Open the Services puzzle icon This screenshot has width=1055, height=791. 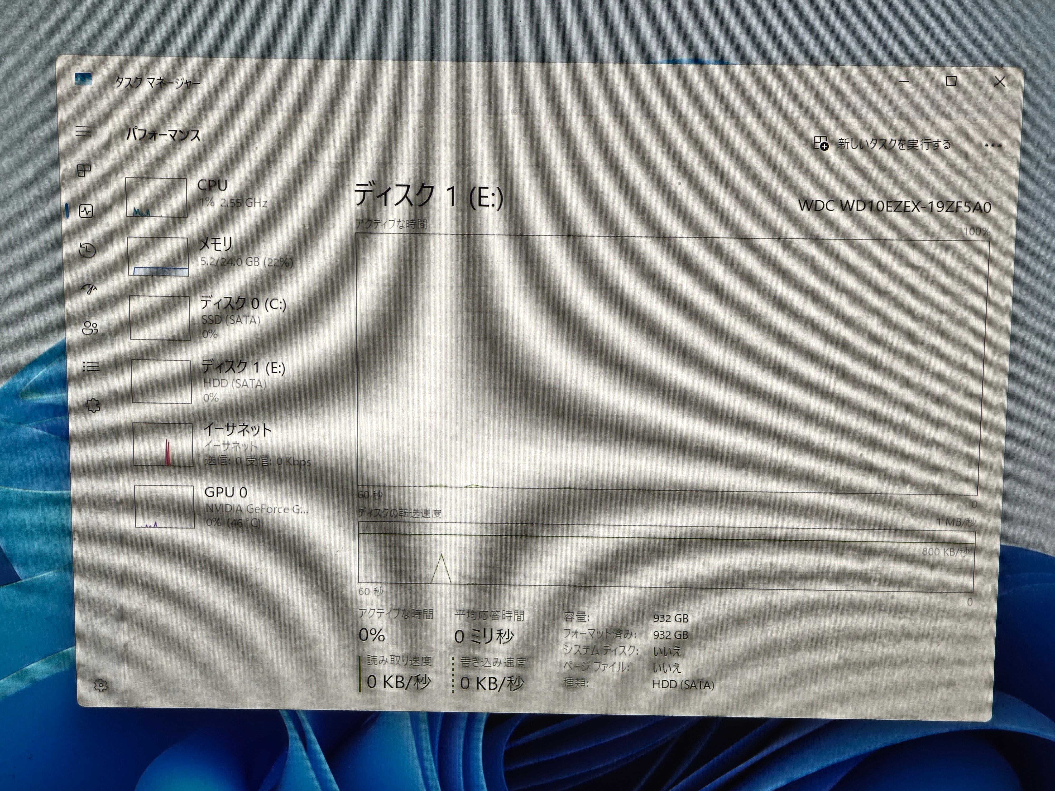click(x=93, y=406)
